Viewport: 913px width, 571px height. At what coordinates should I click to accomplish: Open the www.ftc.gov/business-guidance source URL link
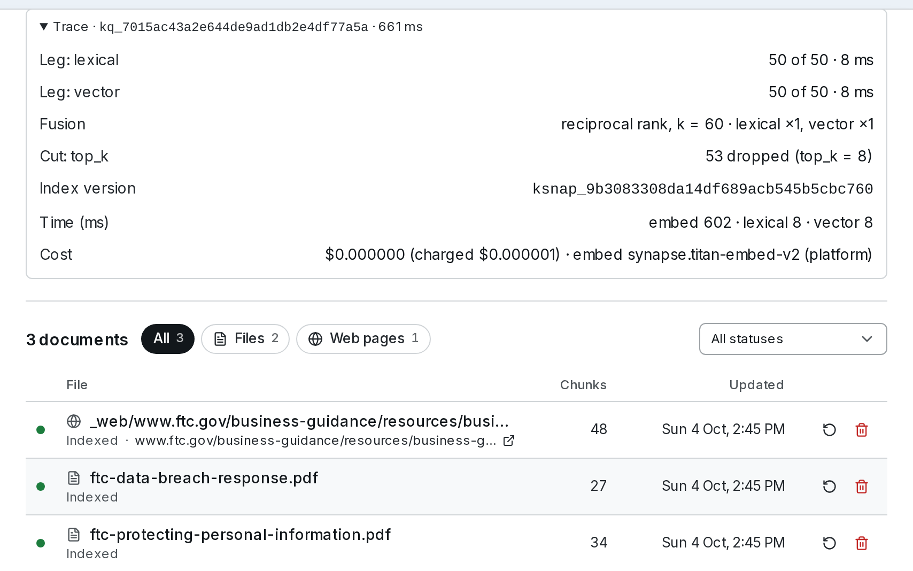coord(315,441)
